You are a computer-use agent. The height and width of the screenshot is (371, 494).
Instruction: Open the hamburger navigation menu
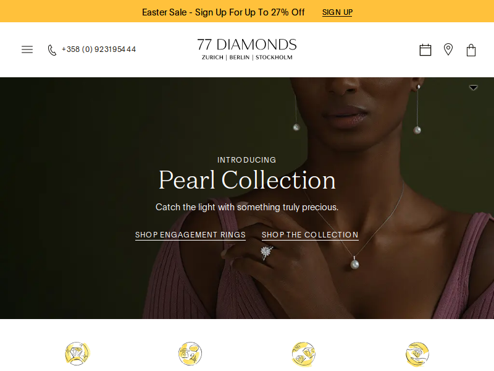[x=27, y=49]
